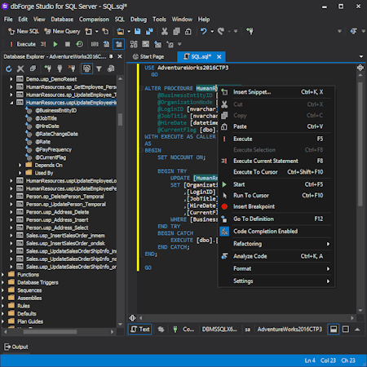367x367 pixels.
Task: Save the document with the floppy disk icon
Action: (x=138, y=32)
